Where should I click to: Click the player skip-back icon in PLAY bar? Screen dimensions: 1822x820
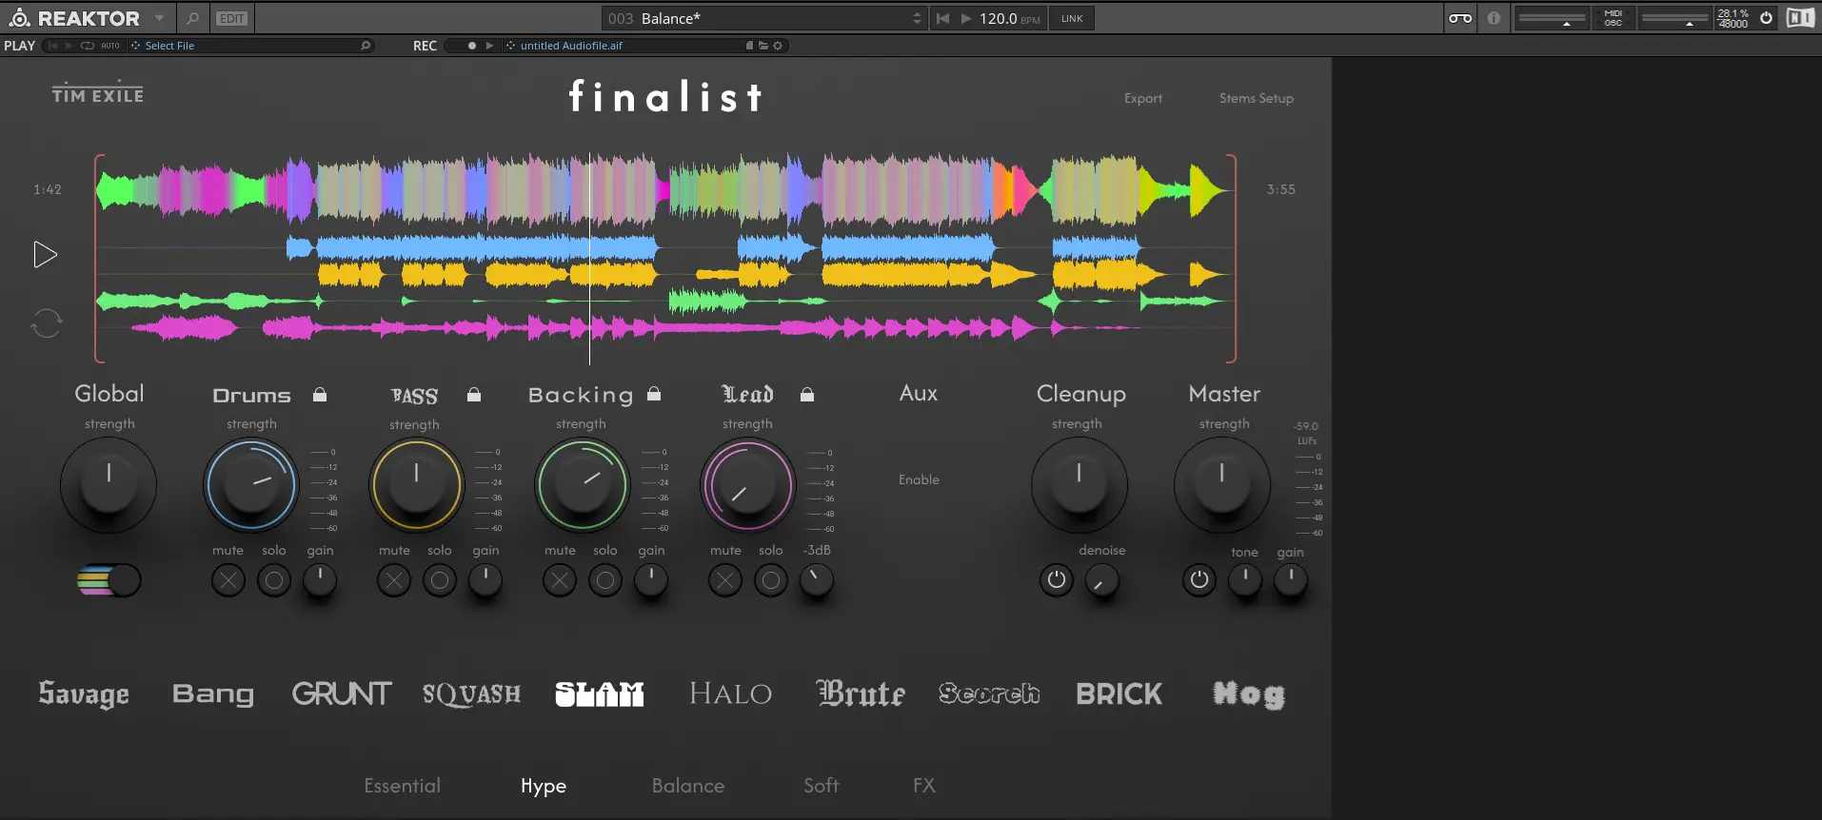53,46
